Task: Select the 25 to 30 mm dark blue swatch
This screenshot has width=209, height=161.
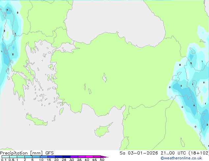Action: tap(66, 157)
